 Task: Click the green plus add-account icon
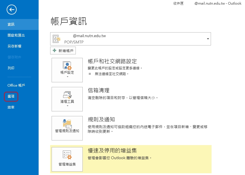pyautogui.click(x=54, y=51)
